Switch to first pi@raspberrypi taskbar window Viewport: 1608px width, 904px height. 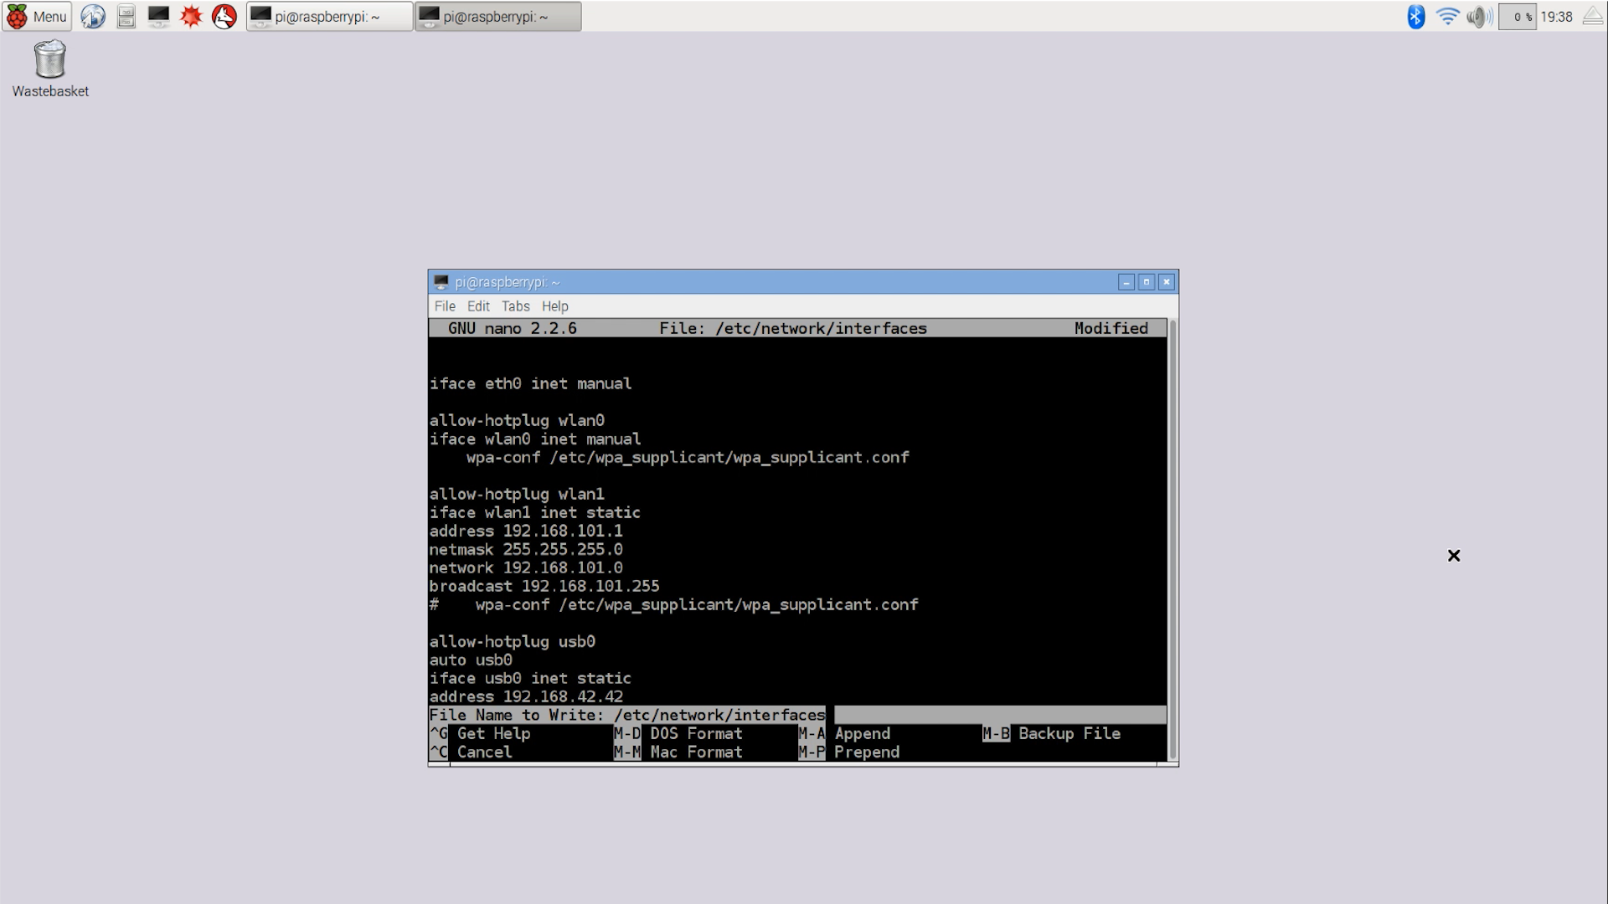tap(329, 16)
